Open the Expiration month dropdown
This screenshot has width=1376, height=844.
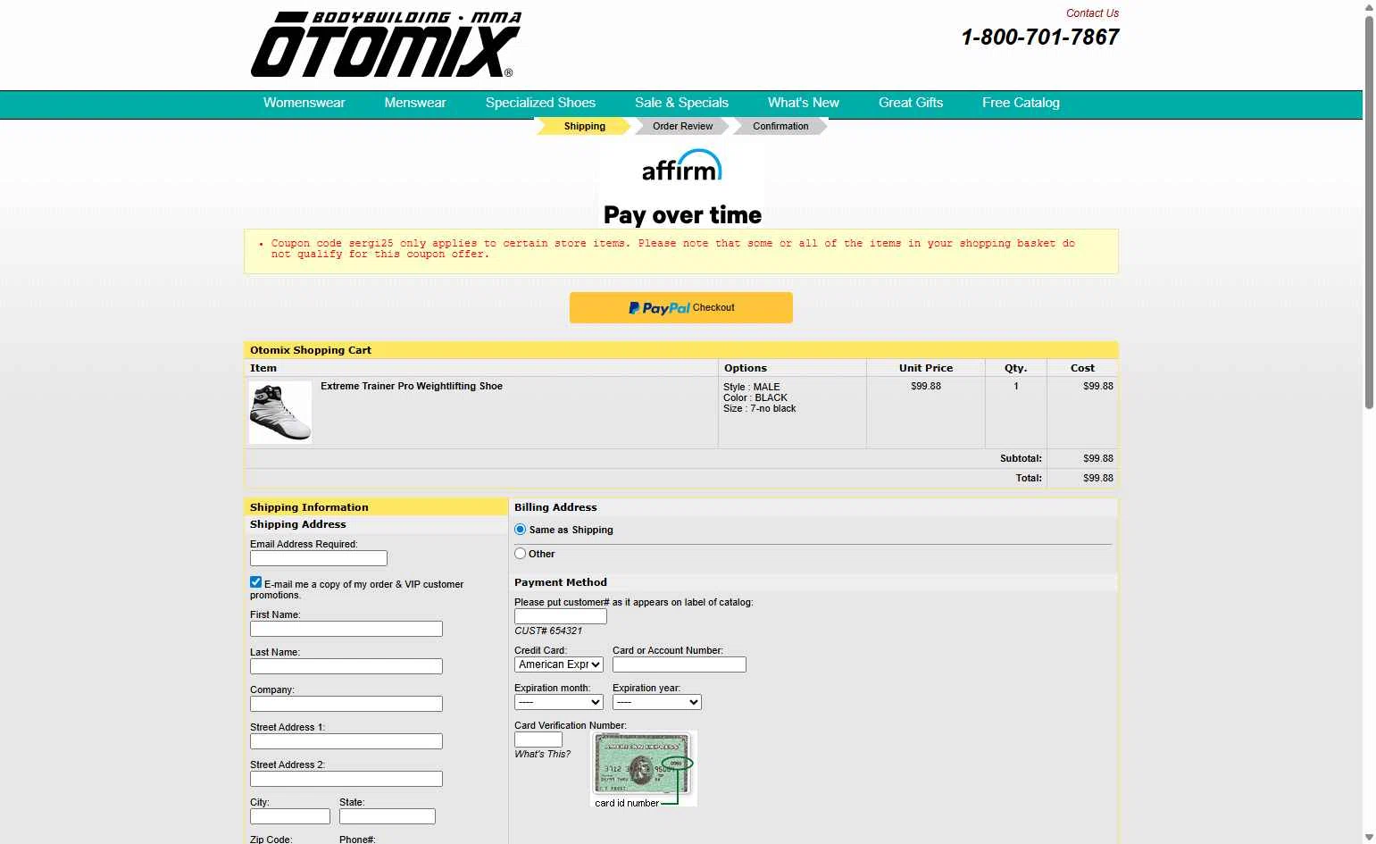[559, 702]
